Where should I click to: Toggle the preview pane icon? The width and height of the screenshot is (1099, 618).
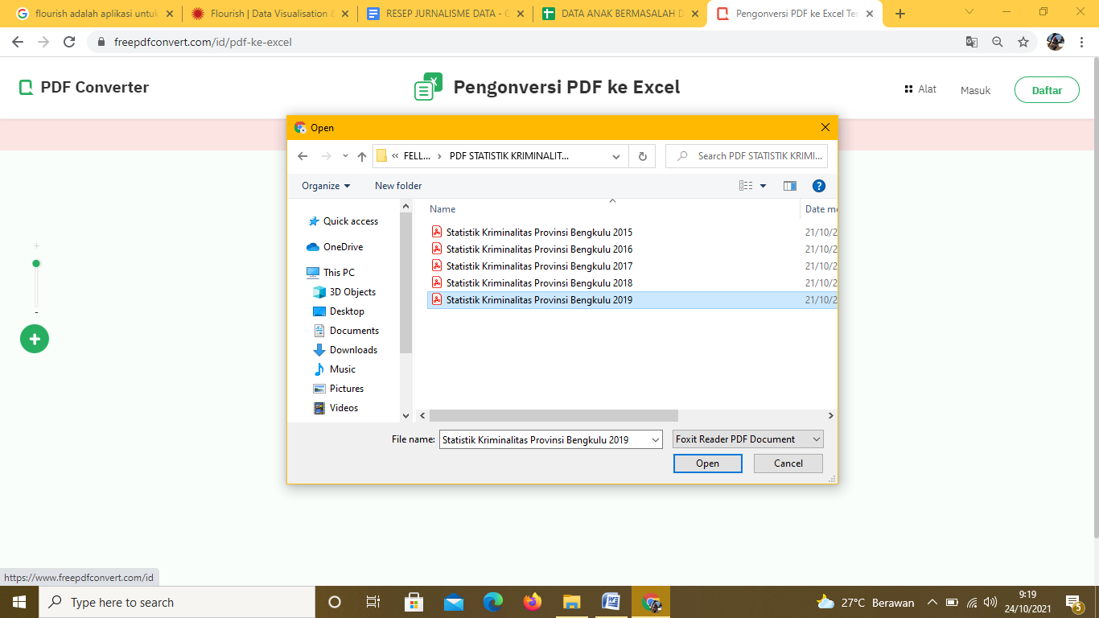coord(790,186)
